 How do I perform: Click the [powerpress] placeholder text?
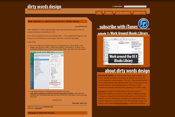[x=57, y=100]
